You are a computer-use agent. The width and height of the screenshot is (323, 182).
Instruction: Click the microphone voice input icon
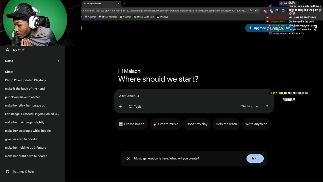267,106
